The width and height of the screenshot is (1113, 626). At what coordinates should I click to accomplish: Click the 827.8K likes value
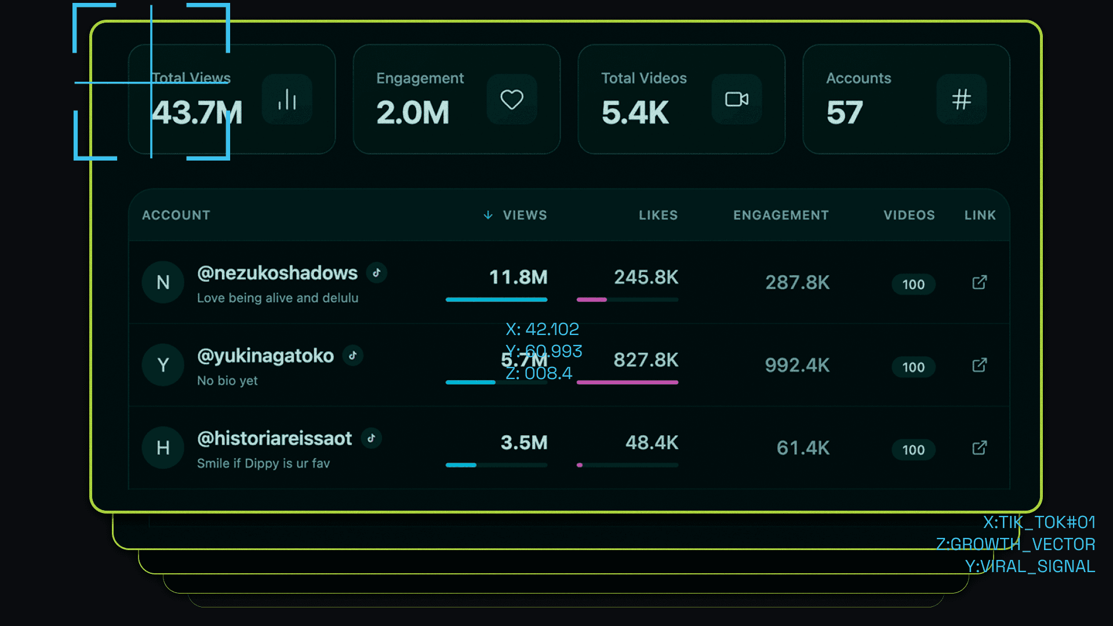pyautogui.click(x=646, y=360)
